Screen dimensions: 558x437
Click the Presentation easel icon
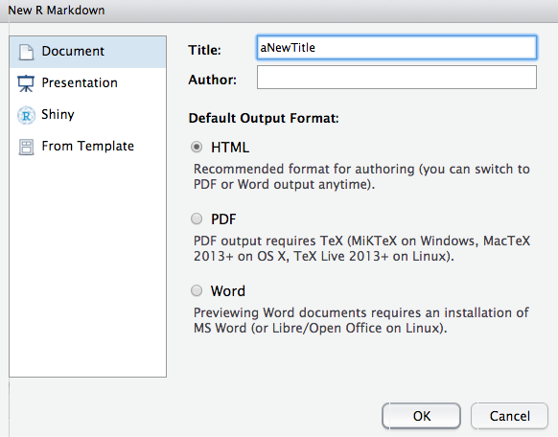click(x=26, y=83)
